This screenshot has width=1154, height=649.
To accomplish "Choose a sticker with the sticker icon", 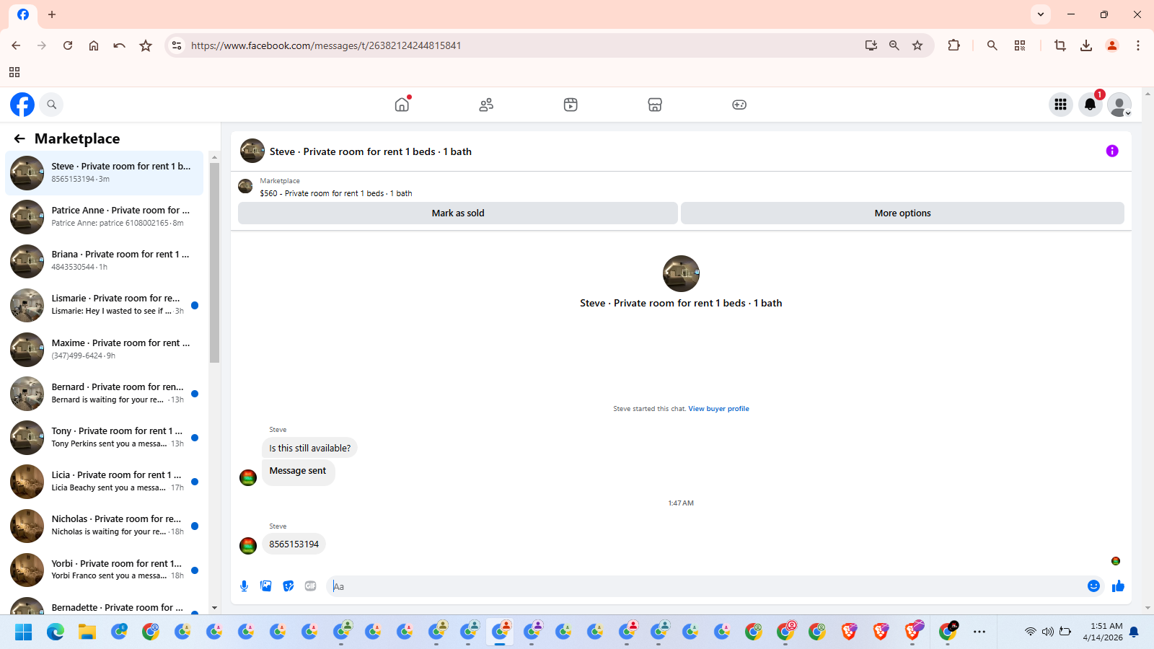I will tap(288, 586).
